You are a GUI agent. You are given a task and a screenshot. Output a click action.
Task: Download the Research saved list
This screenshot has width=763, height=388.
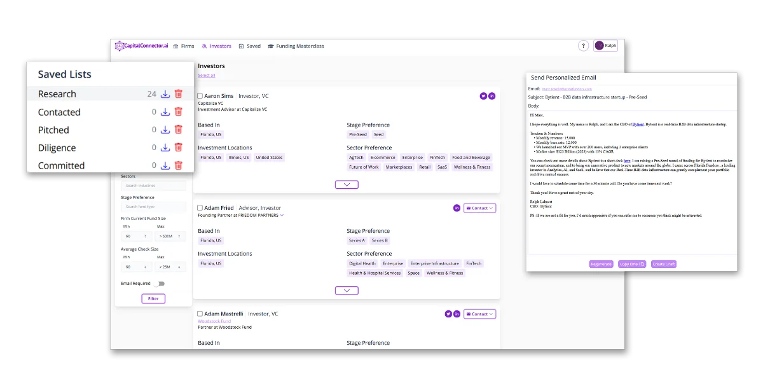coord(165,94)
